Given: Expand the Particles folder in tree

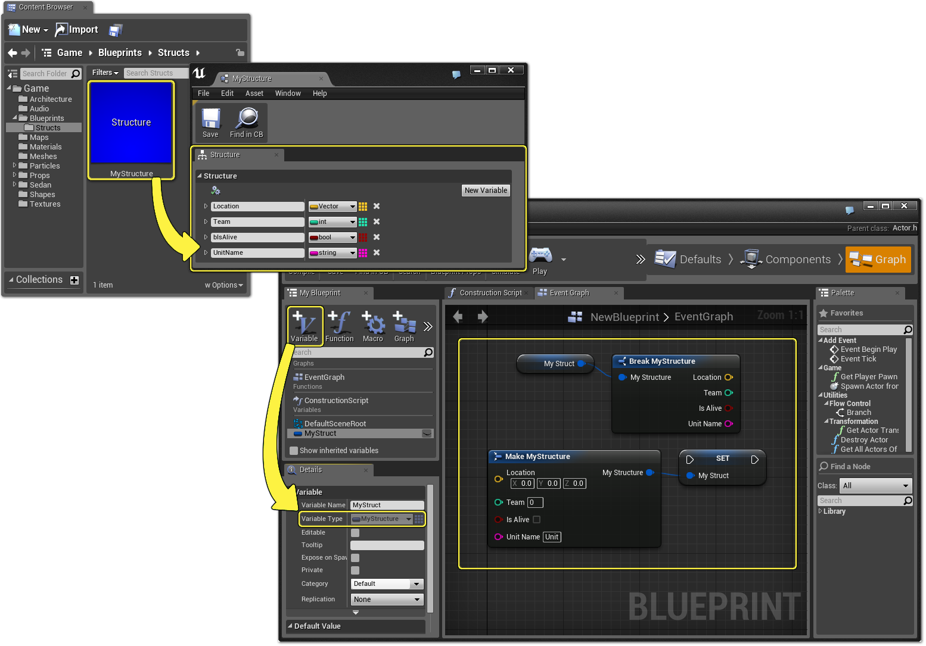Looking at the screenshot, I should tap(14, 166).
